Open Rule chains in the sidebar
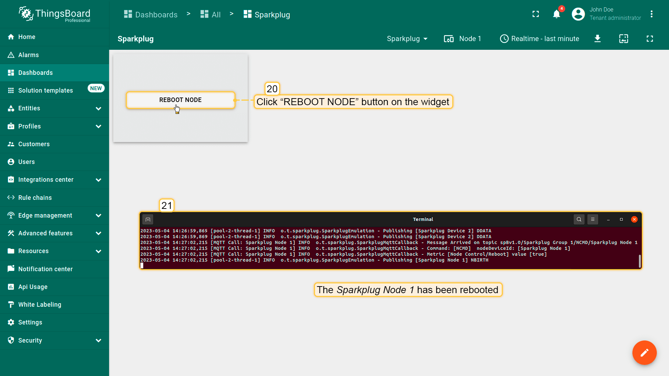This screenshot has width=669, height=376. [35, 198]
